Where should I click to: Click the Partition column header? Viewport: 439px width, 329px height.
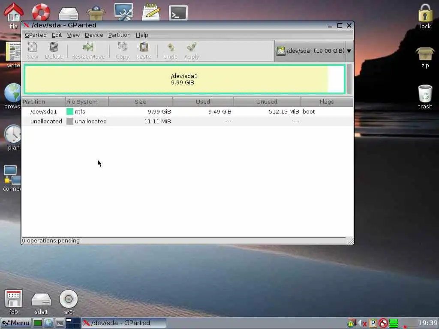click(43, 102)
